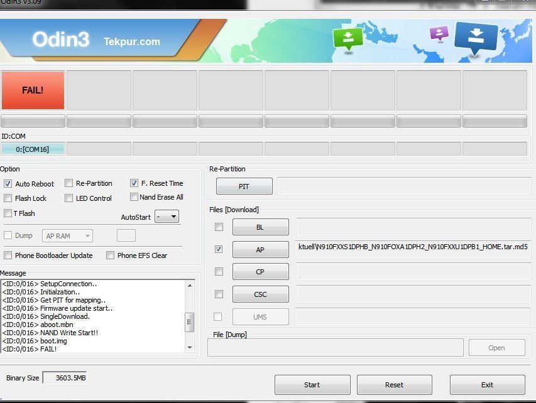This screenshot has height=403, width=536.
Task: Enable the T Flash checkbox
Action: 8,213
